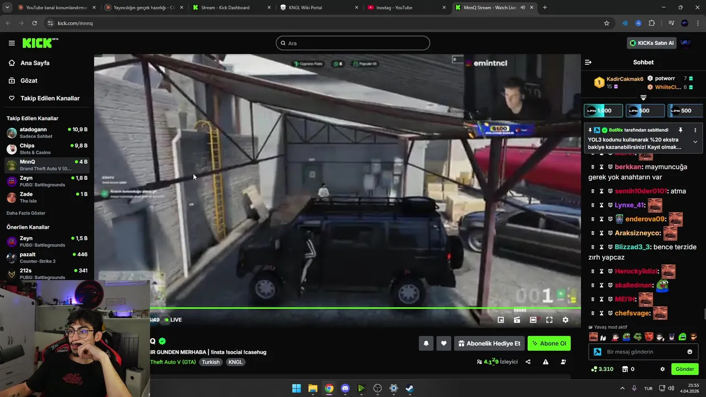Click Abonelik Hediye Et button

489,344
